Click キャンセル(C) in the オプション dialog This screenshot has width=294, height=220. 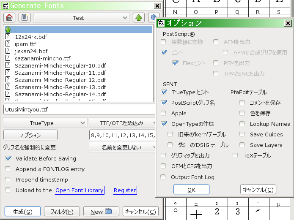click(x=258, y=190)
